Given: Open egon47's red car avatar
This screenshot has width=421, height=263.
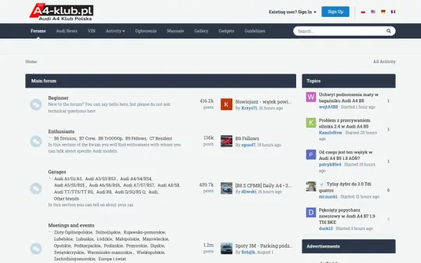Looking at the screenshot, I should click(227, 141).
